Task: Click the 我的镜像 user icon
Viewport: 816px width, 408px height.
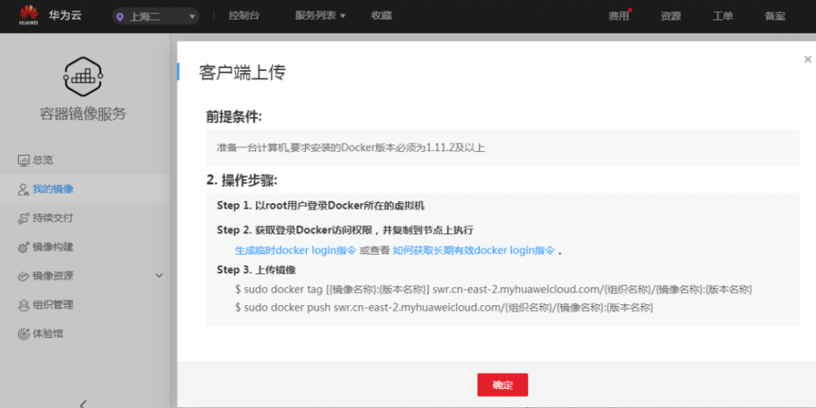Action: [x=24, y=189]
